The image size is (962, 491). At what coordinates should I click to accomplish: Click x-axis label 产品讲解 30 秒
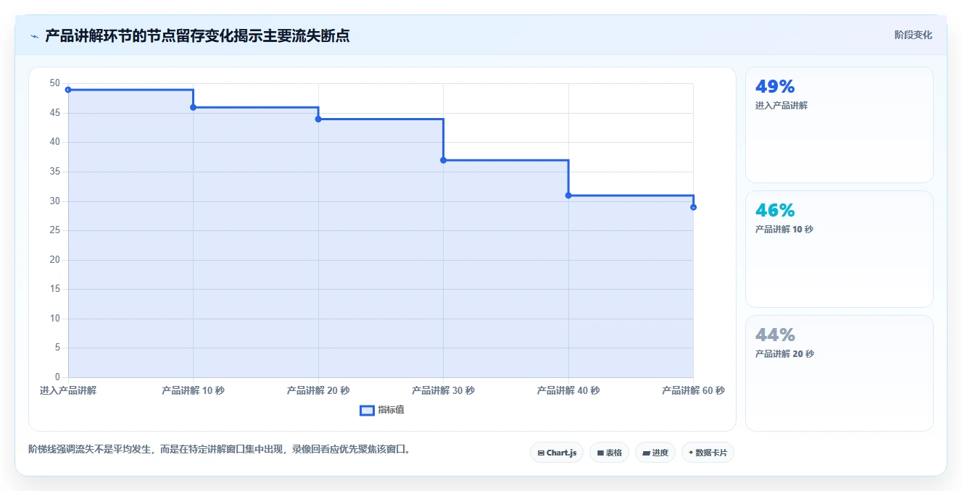click(x=443, y=390)
